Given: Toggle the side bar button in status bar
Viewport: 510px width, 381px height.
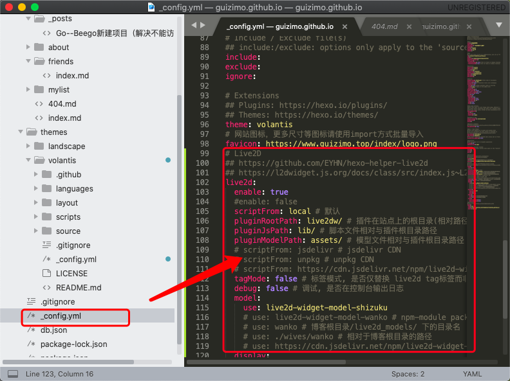Looking at the screenshot, I should tap(13, 374).
